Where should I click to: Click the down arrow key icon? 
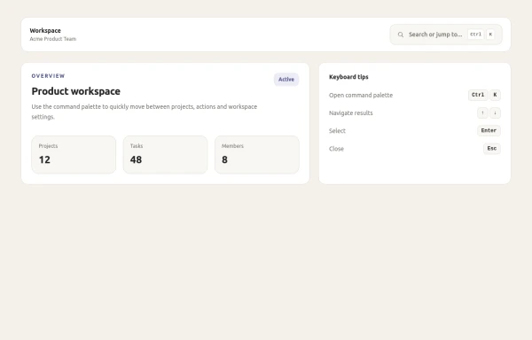pyautogui.click(x=495, y=113)
